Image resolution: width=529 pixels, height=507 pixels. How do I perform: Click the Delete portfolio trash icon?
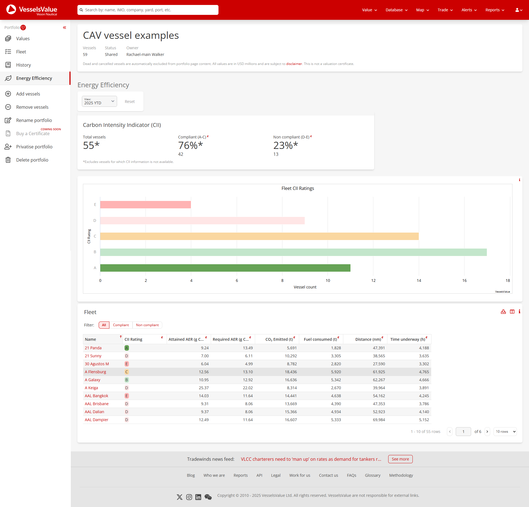8,160
